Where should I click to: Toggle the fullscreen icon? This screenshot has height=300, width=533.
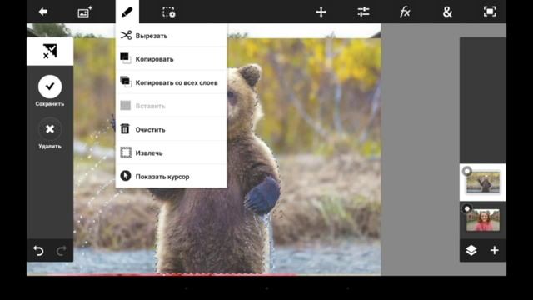(x=490, y=12)
